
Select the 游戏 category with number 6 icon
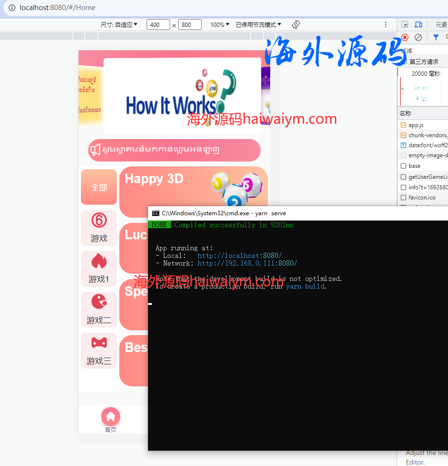click(99, 228)
